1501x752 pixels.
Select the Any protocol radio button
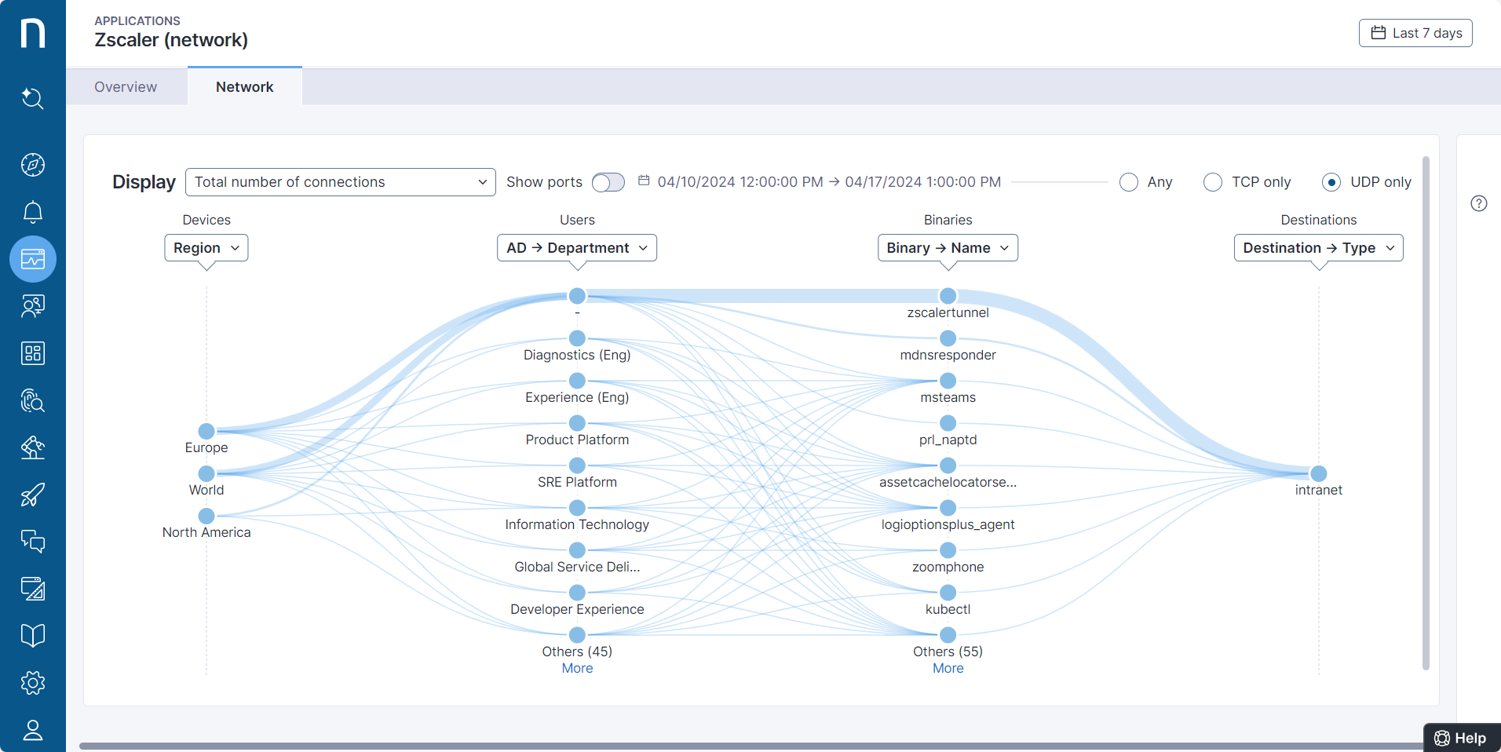(1130, 182)
